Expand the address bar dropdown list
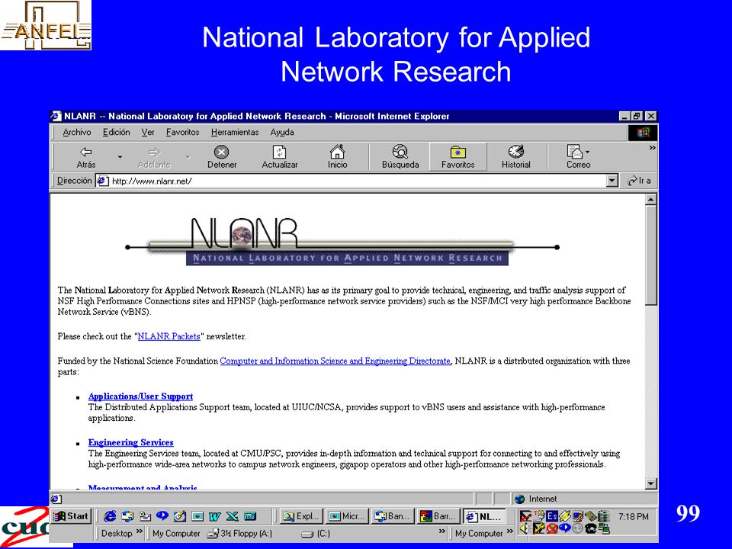This screenshot has height=549, width=732. coord(612,181)
